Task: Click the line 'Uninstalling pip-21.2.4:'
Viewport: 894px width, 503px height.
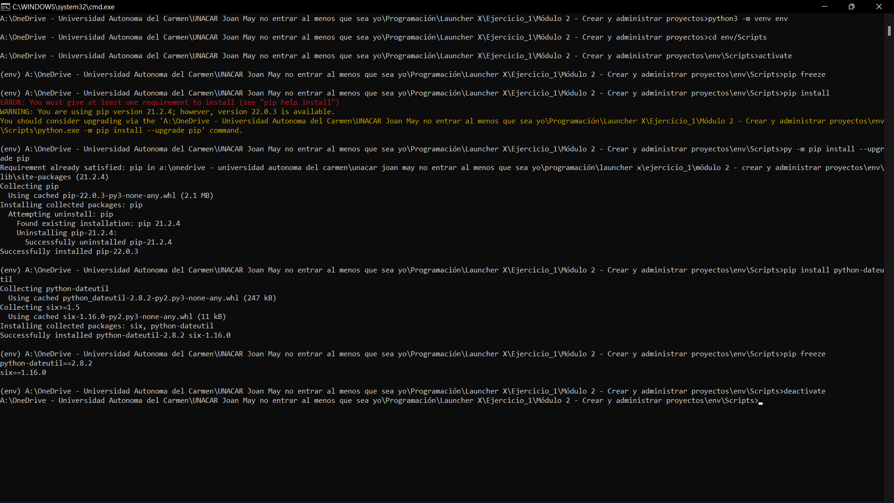Action: tap(67, 233)
